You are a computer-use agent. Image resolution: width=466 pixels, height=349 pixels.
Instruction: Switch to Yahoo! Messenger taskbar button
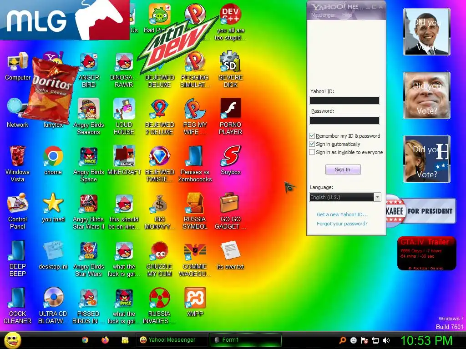(x=172, y=340)
